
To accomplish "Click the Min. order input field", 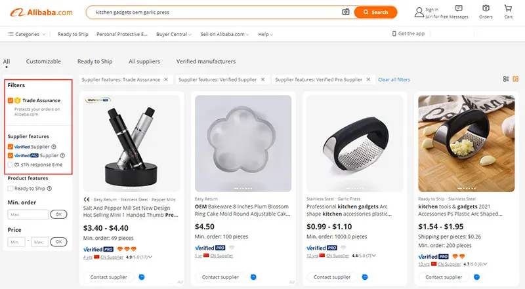I will click(28, 214).
